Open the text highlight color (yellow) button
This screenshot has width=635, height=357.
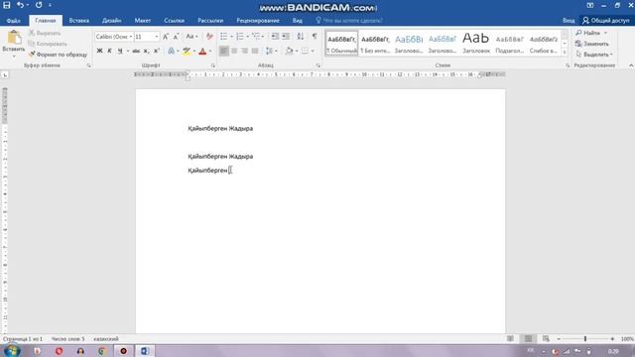187,51
